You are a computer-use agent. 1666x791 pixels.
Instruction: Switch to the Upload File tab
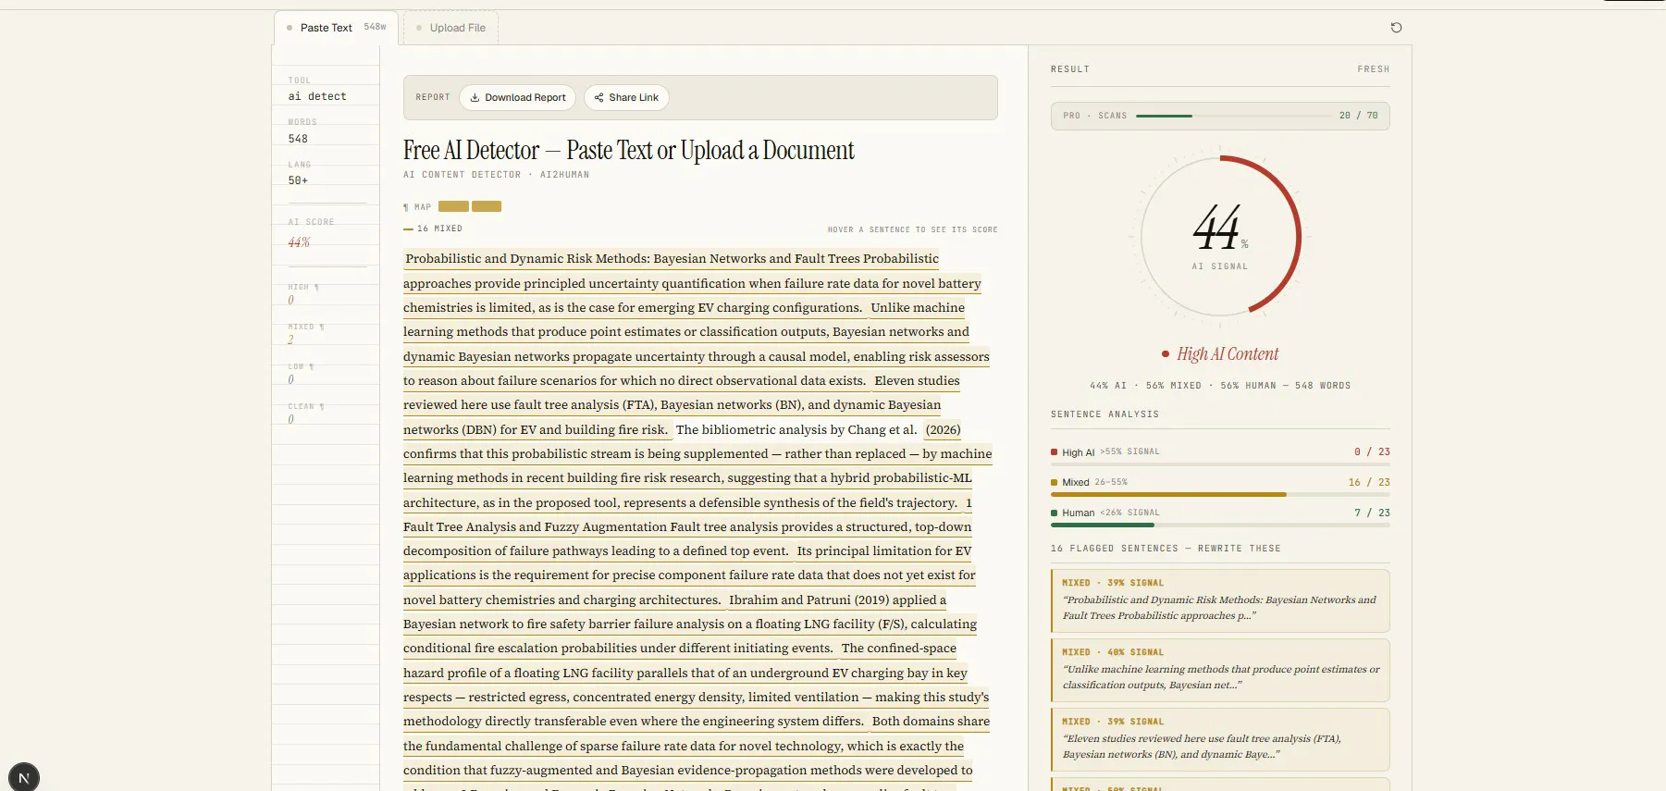[x=450, y=28]
